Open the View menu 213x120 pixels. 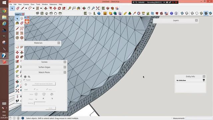click(x=20, y=4)
